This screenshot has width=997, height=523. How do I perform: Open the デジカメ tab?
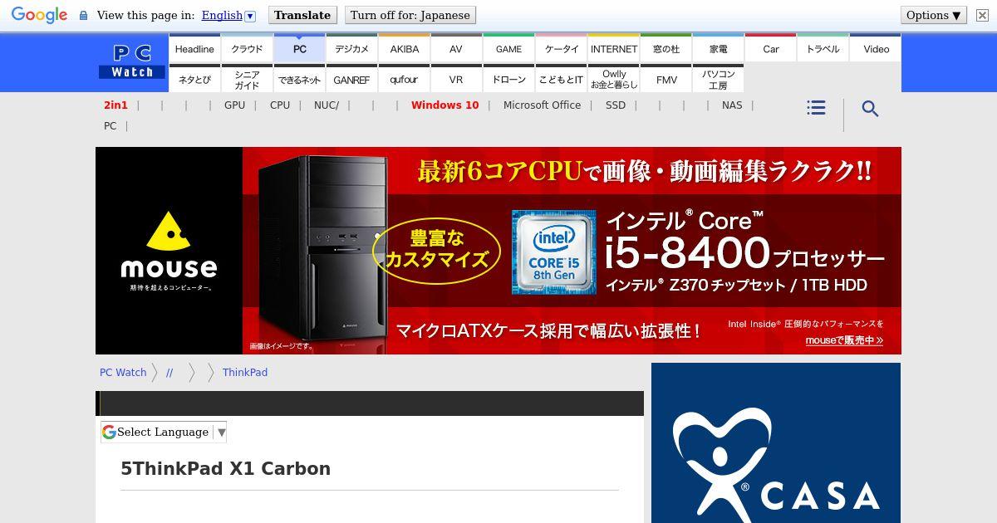[351, 49]
